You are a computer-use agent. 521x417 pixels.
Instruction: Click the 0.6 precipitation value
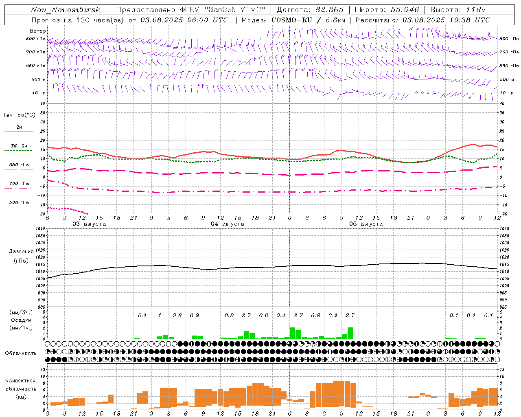coord(264,315)
